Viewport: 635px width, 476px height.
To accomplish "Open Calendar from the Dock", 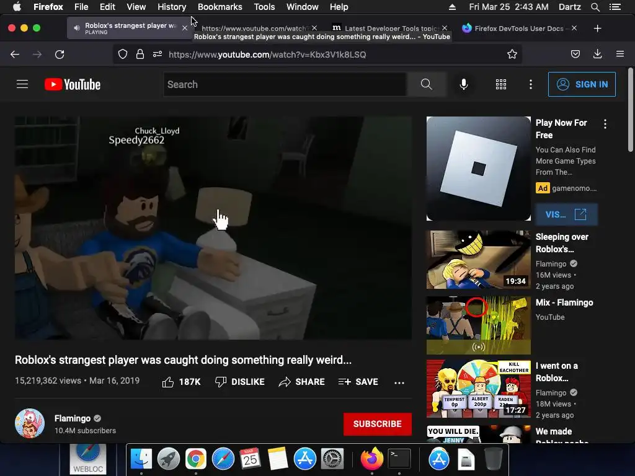I will (251, 459).
